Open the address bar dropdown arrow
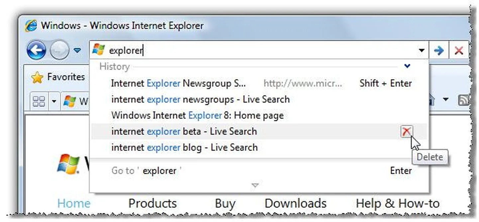479x222 pixels. pos(422,51)
